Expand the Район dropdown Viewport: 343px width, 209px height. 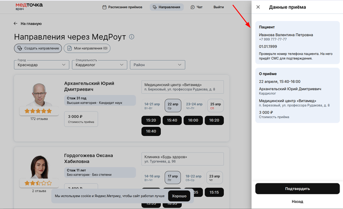[x=157, y=65]
